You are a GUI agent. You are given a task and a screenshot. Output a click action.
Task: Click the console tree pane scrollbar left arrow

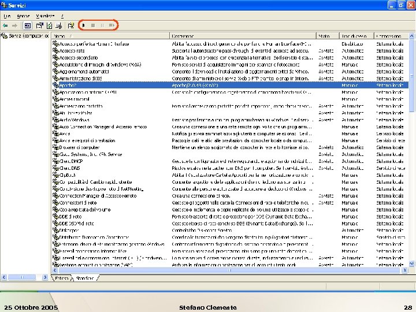[x=3, y=277]
